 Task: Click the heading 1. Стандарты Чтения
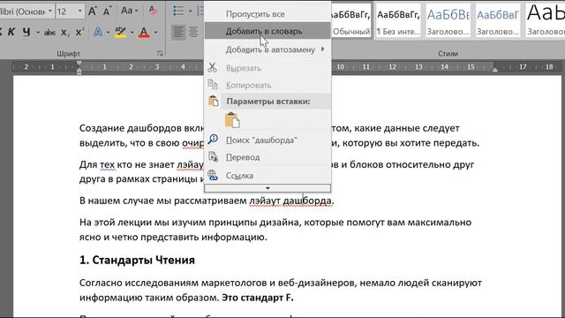[137, 260]
